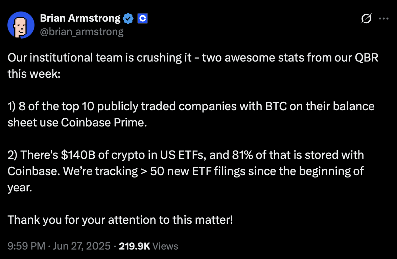Open the three-dot more options menu
The width and height of the screenshot is (397, 259).
tap(383, 19)
